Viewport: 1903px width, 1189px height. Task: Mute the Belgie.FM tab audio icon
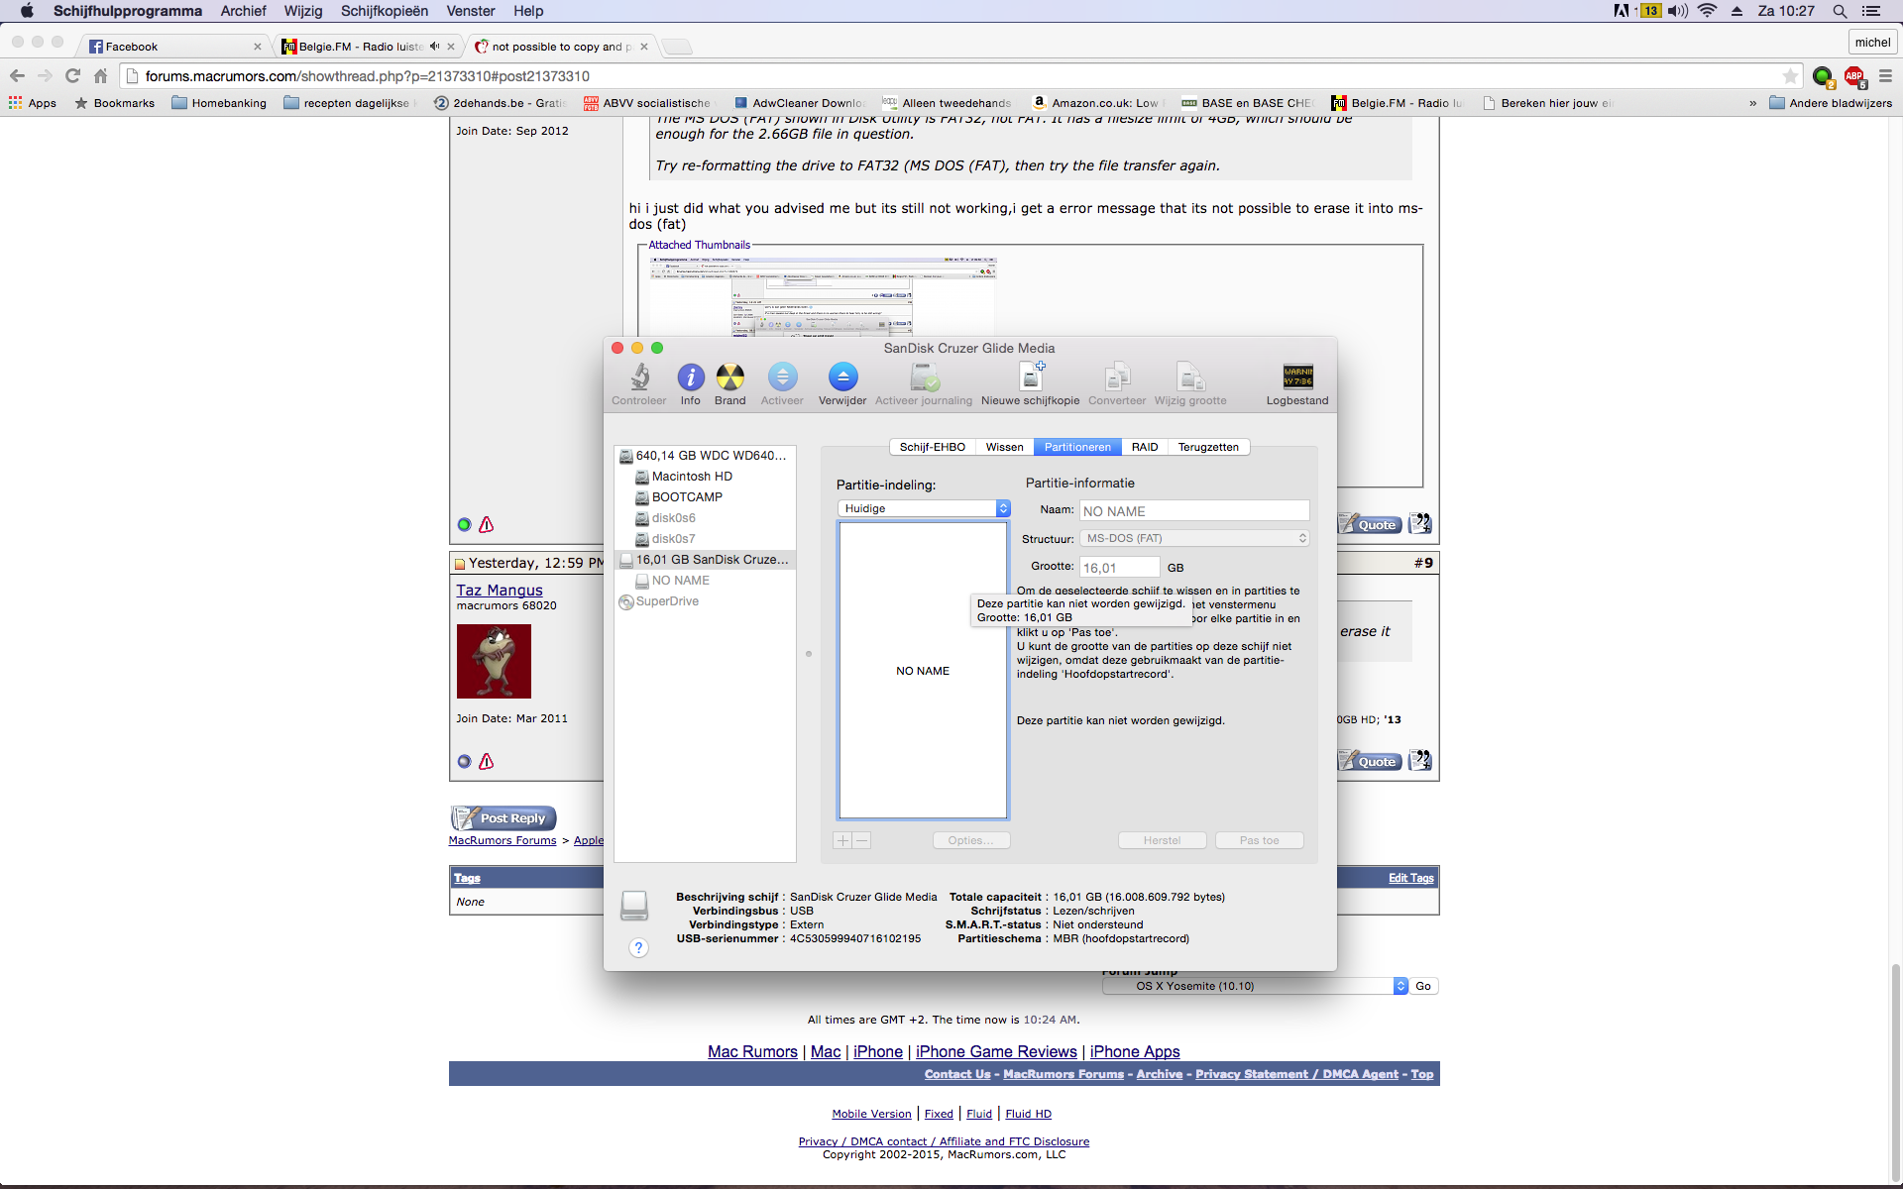click(434, 47)
